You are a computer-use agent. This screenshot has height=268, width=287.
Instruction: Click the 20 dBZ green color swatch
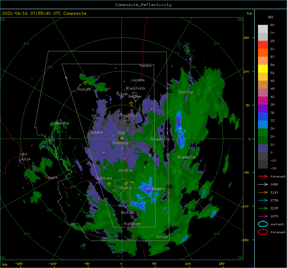pos(263,140)
